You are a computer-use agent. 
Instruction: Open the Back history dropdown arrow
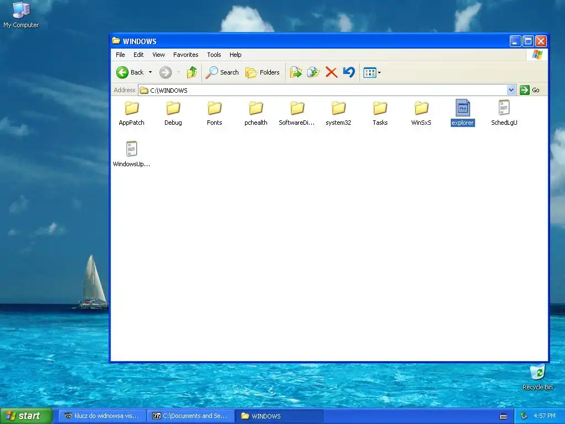[150, 72]
